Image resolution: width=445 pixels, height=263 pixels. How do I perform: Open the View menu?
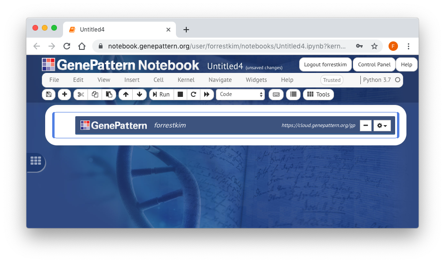click(104, 80)
